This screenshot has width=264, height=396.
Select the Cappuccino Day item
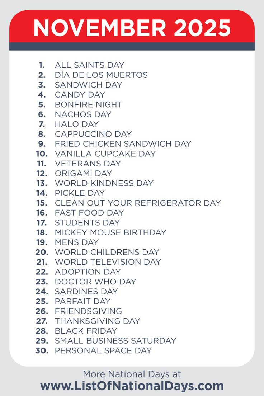click(x=93, y=134)
